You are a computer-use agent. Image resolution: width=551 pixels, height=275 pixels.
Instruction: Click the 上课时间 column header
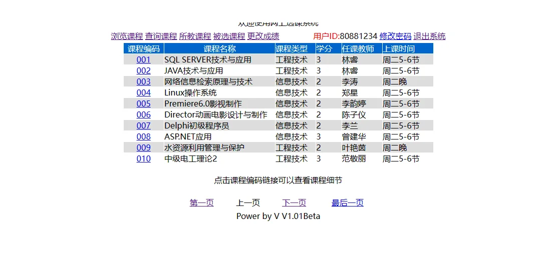408,48
